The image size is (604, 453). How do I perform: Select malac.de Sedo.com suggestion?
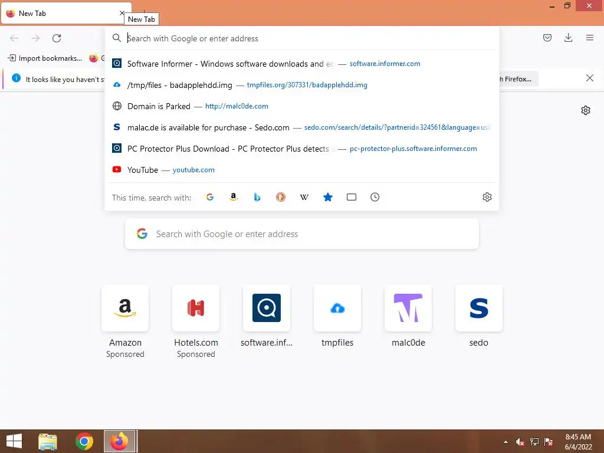click(302, 127)
